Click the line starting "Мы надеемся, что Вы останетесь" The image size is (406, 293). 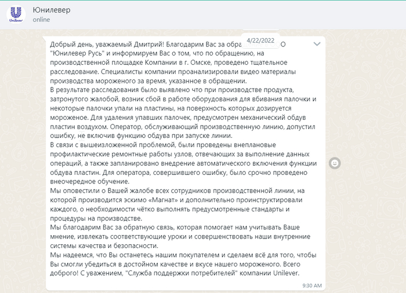tap(183, 255)
